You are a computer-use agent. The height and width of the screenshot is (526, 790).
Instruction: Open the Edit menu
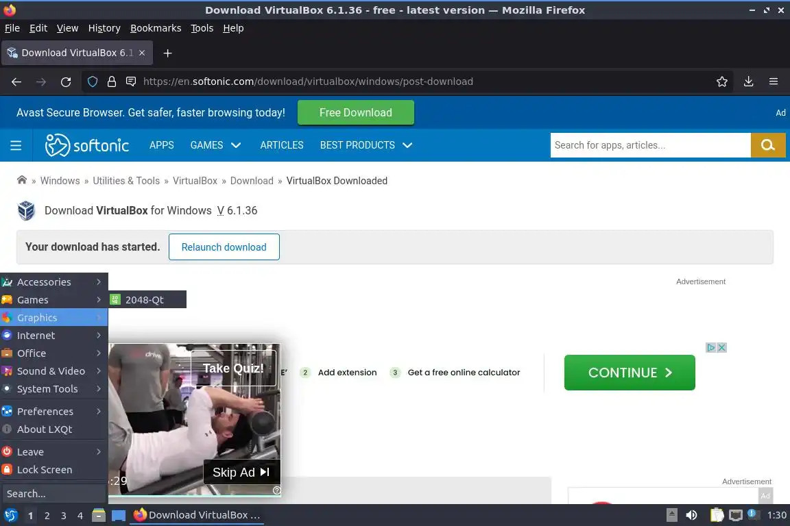pos(38,28)
